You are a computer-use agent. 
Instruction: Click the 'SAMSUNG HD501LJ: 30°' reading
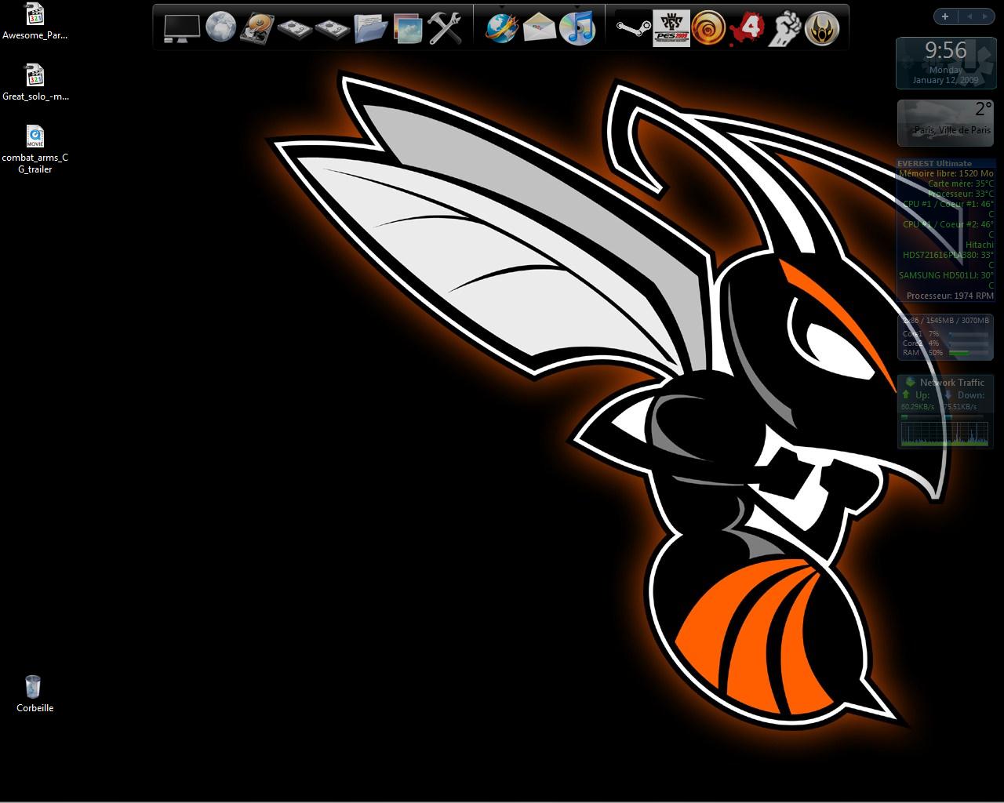pyautogui.click(x=946, y=275)
